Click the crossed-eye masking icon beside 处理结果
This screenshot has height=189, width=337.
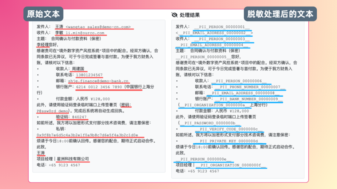click(174, 15)
